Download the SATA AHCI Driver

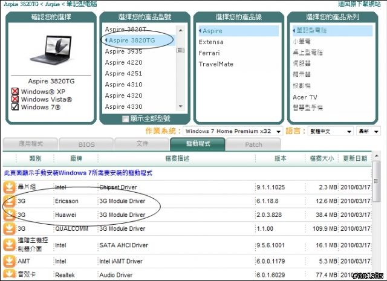pos(9,245)
